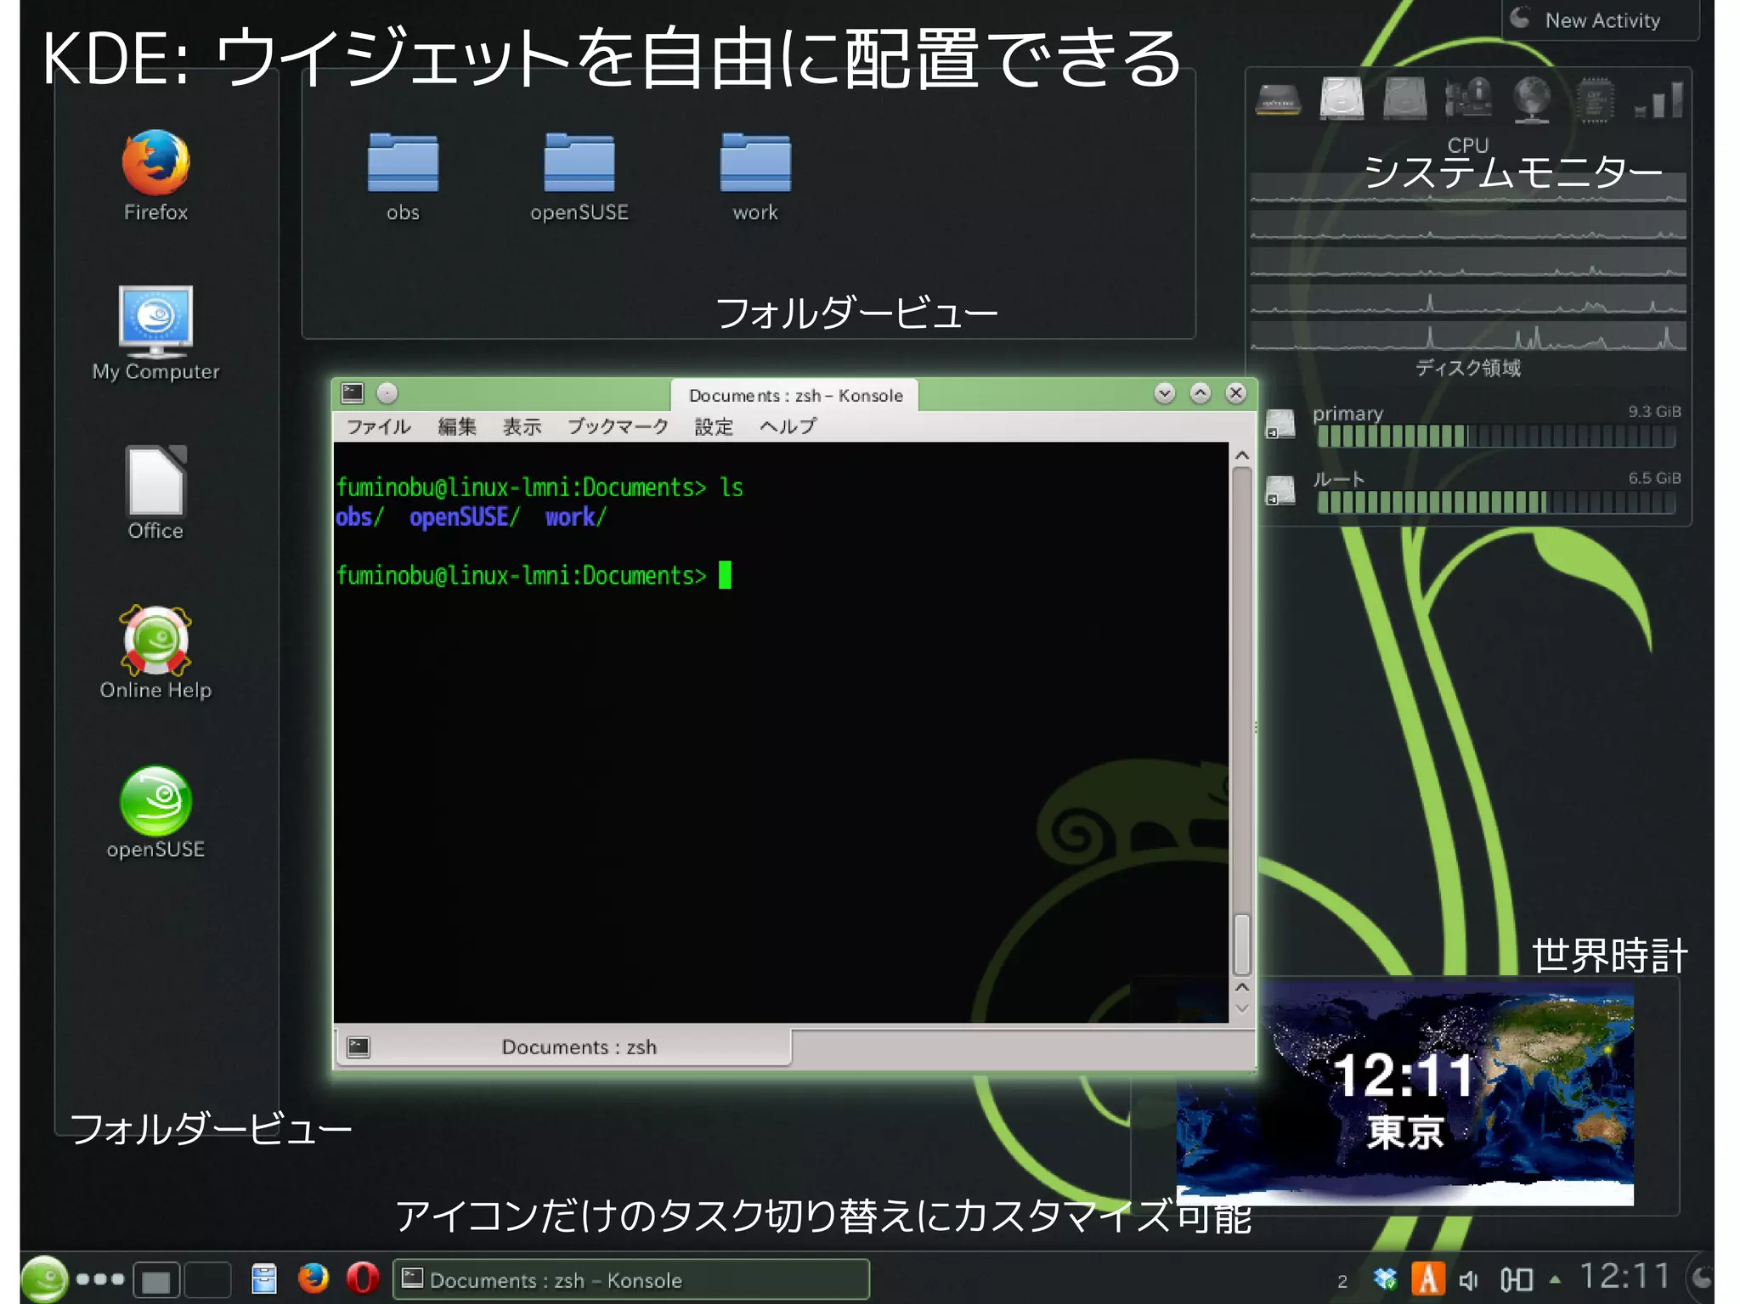The height and width of the screenshot is (1304, 1740).
Task: Toggle the network globe monitor icon
Action: click(x=1532, y=99)
